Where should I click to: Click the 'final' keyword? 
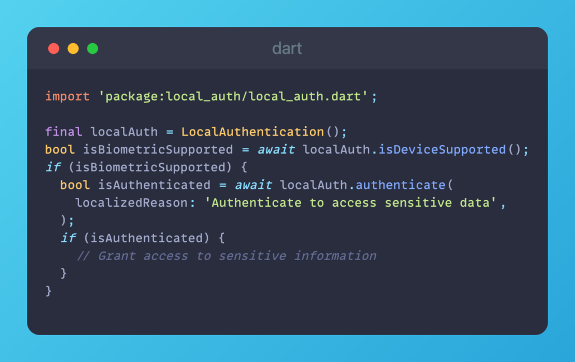click(63, 132)
